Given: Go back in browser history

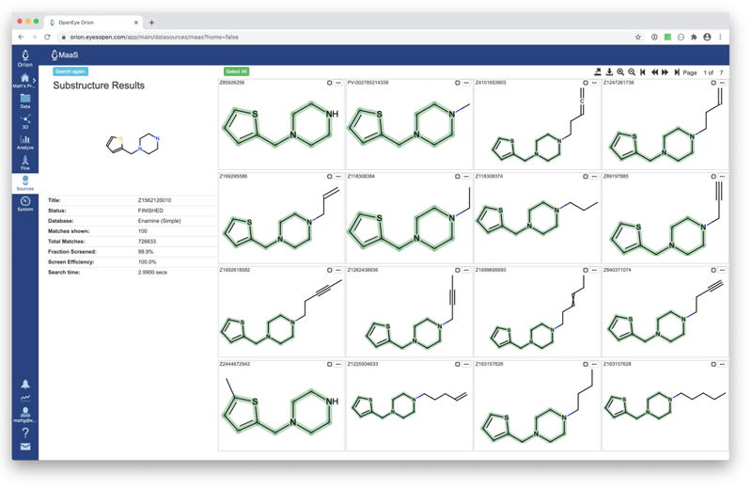Looking at the screenshot, I should (21, 37).
